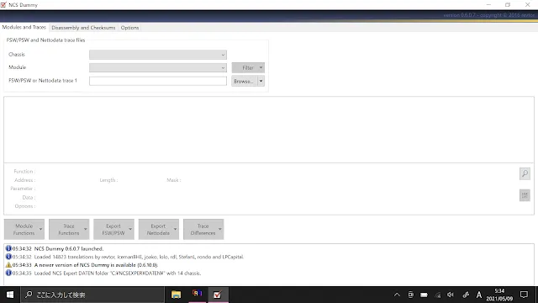This screenshot has width=538, height=303.
Task: Expand the Module Functions arrow
Action: tap(40, 229)
